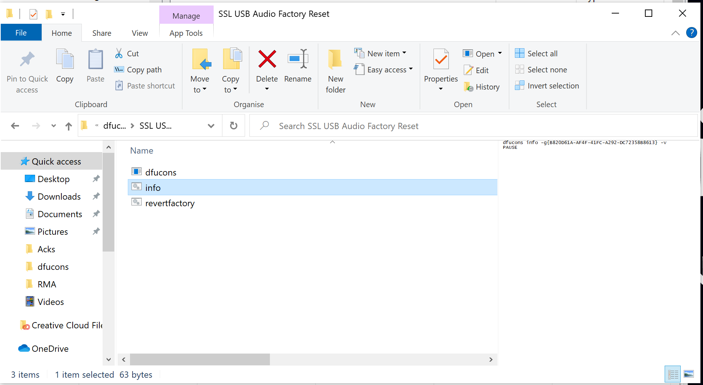Click the dfuc... breadcrumb in address bar
The height and width of the screenshot is (385, 703).
(114, 126)
